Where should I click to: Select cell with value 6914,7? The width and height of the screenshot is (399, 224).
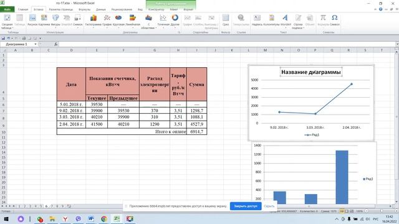(197, 131)
